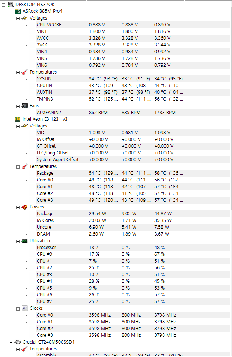Click the Intel Xeon E3 CPU chip icon

(x=18, y=119)
